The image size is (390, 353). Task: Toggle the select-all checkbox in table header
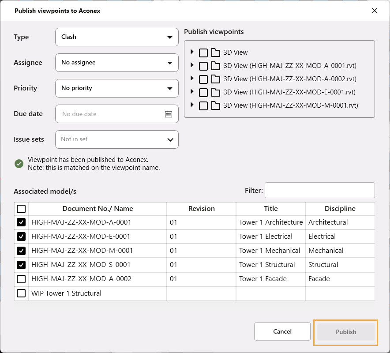coord(21,209)
